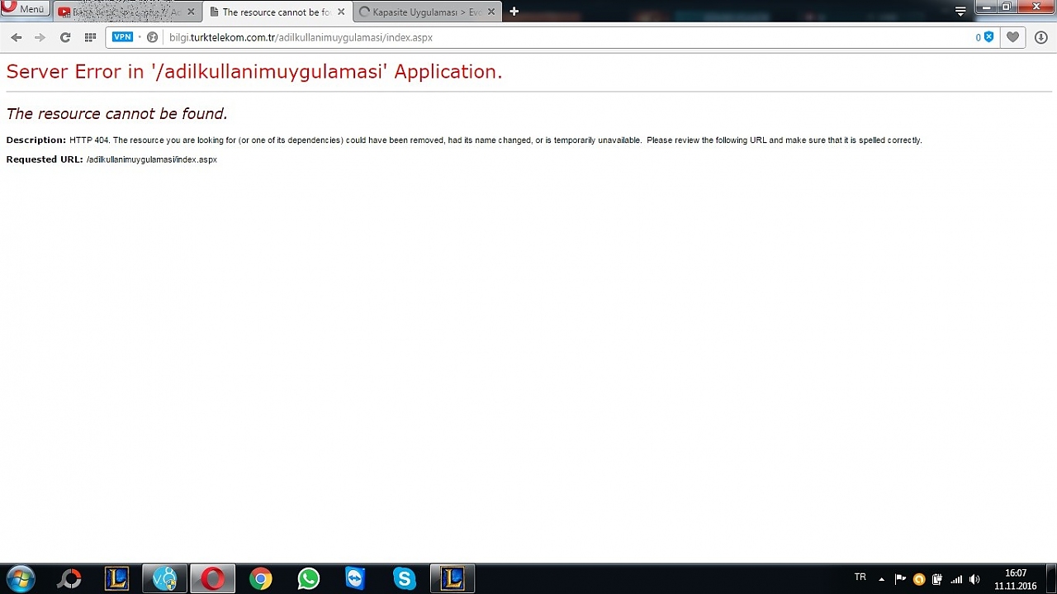
Task: Open the volume speaker icon
Action: tap(974, 579)
